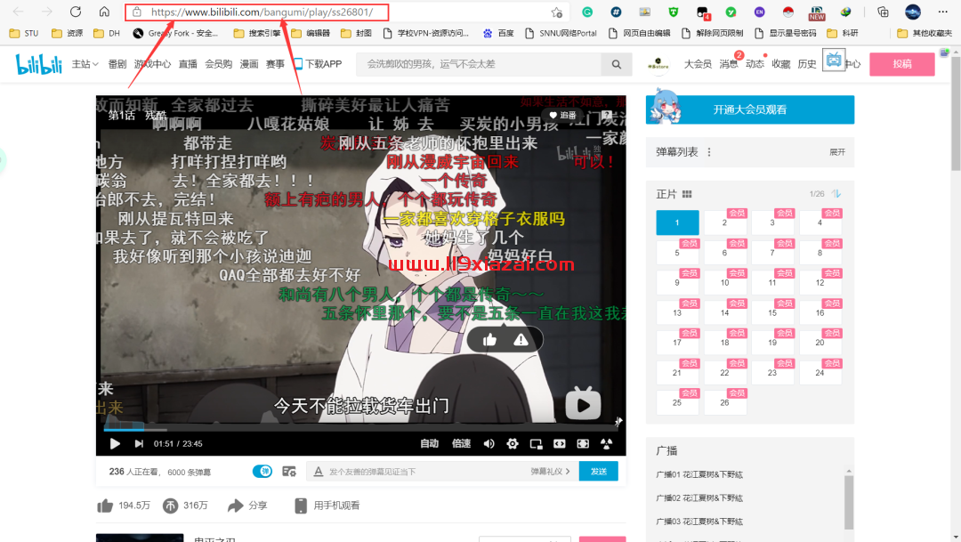This screenshot has width=961, height=542.
Task: Open 游戏中心 navigation item
Action: coord(152,64)
